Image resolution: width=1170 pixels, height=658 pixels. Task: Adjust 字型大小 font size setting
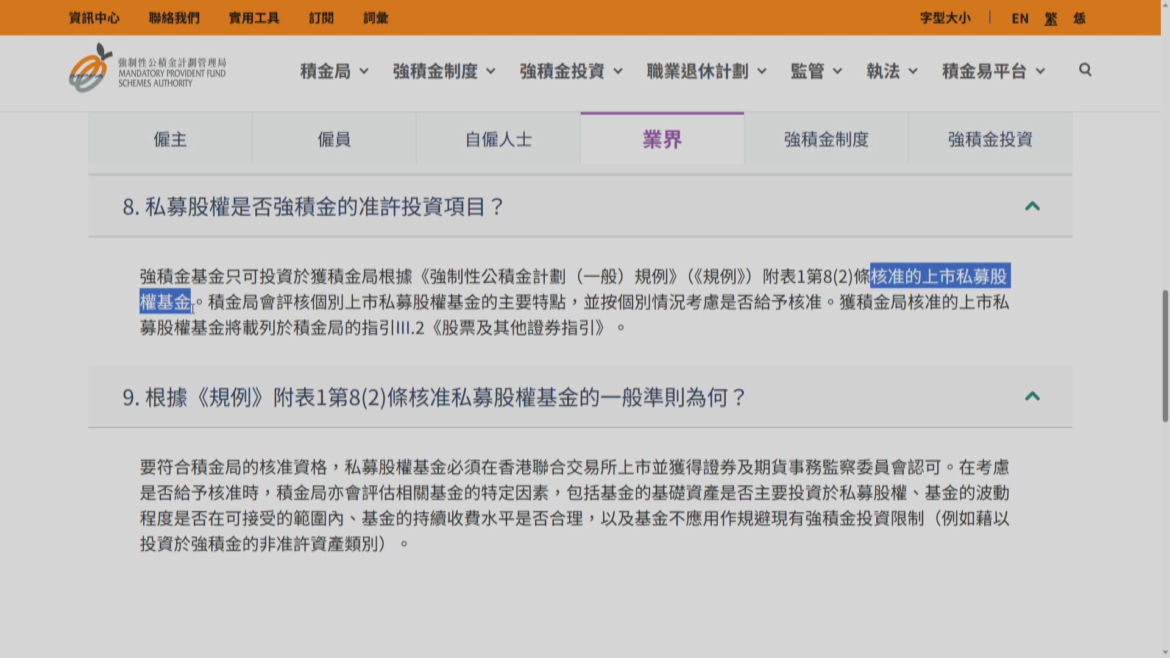944,18
